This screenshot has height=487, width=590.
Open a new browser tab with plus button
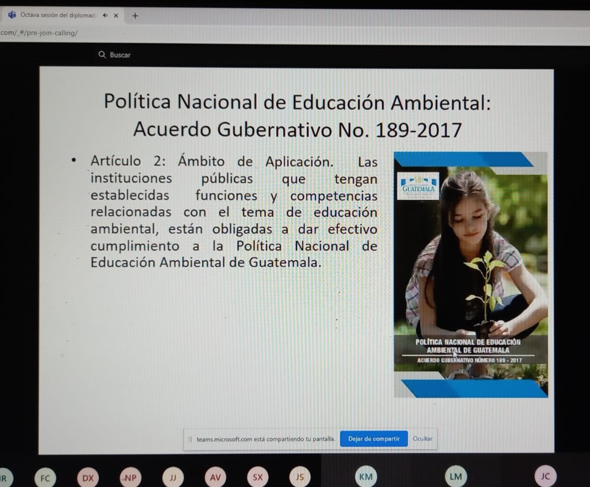pos(136,15)
